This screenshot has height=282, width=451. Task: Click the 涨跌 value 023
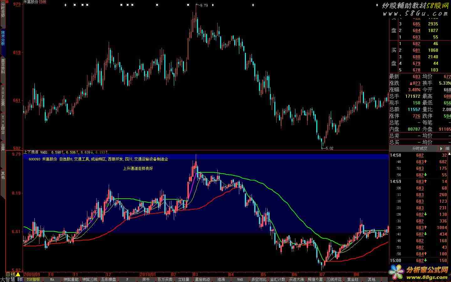(415, 83)
